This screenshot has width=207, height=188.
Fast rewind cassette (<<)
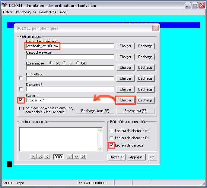pyautogui.click(x=40, y=157)
